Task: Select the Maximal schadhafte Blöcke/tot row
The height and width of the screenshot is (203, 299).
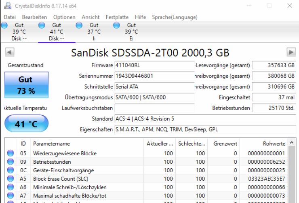Action: coord(146,195)
